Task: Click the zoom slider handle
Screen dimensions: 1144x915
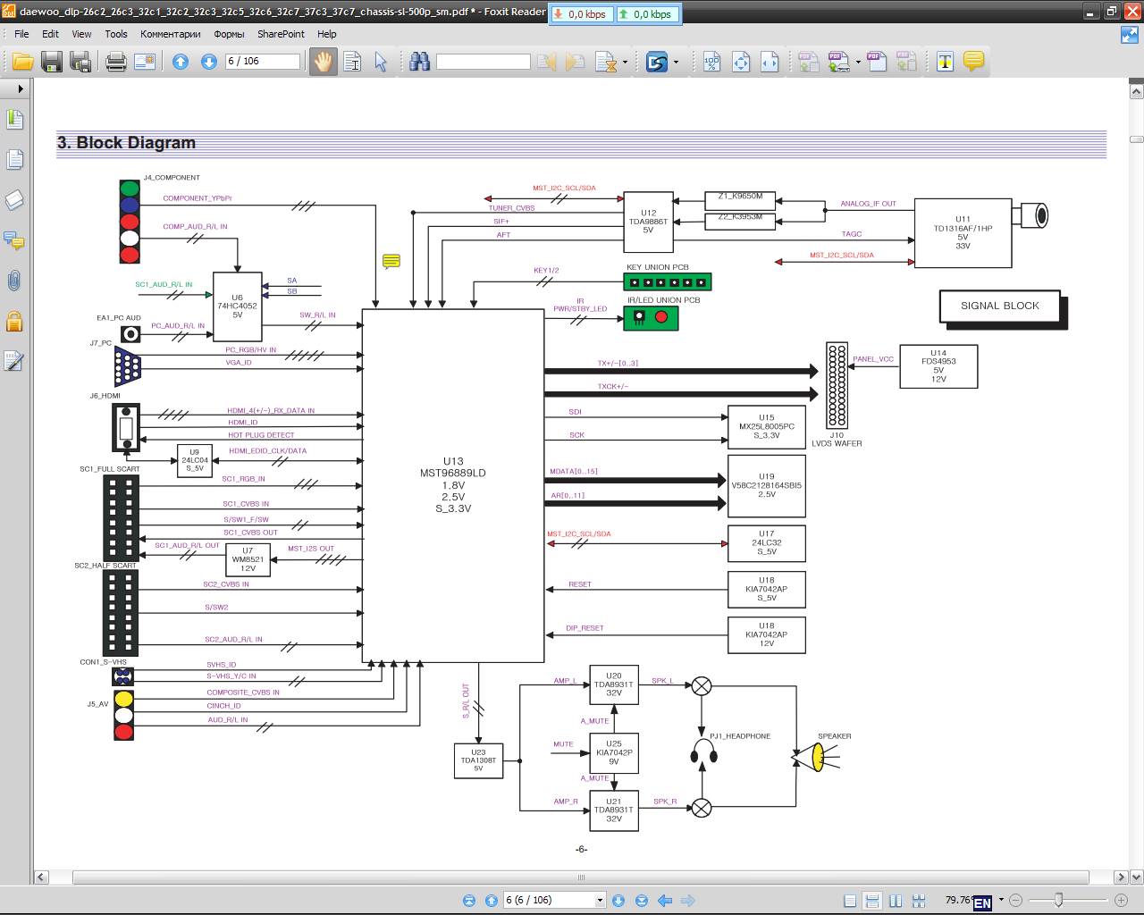Action: pos(1058,900)
